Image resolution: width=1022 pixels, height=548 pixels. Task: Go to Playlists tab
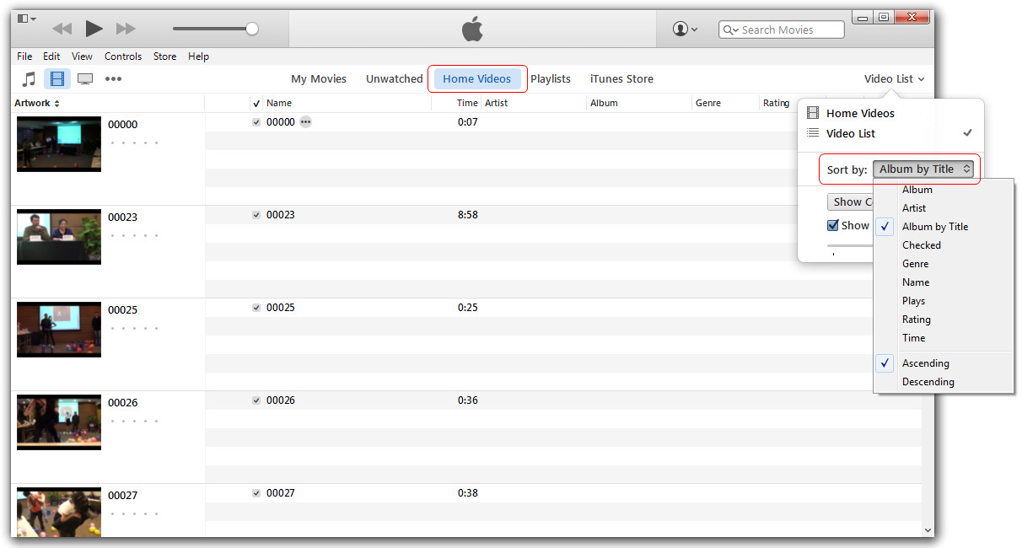551,78
